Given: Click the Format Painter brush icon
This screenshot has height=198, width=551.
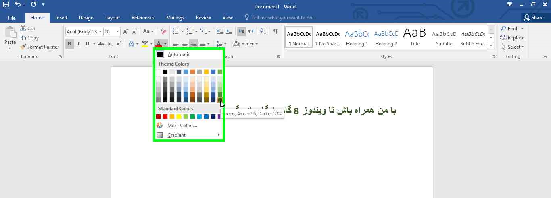Looking at the screenshot, I should point(23,47).
